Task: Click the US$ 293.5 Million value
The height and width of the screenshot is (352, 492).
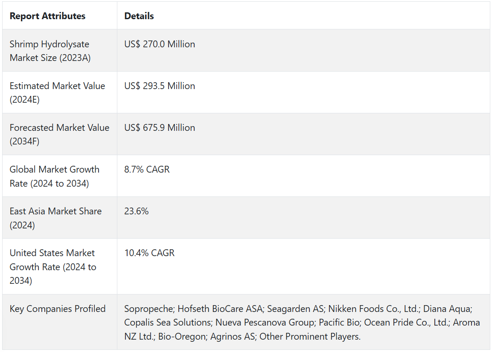Action: (160, 86)
